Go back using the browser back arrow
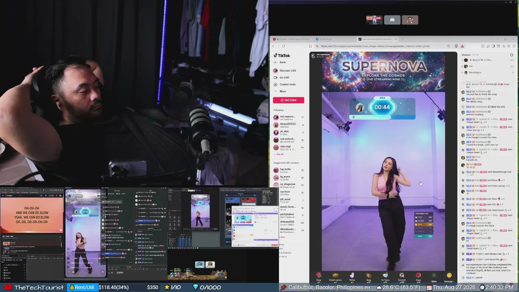Viewport: 519px width, 292px height. pyautogui.click(x=274, y=46)
